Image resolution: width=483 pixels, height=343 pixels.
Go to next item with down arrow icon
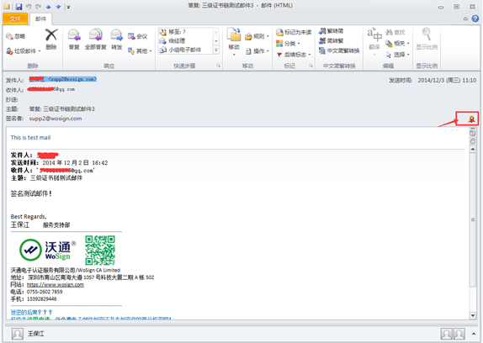(58, 7)
